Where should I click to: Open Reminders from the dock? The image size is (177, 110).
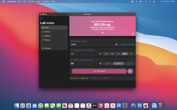pyautogui.click(x=77, y=106)
